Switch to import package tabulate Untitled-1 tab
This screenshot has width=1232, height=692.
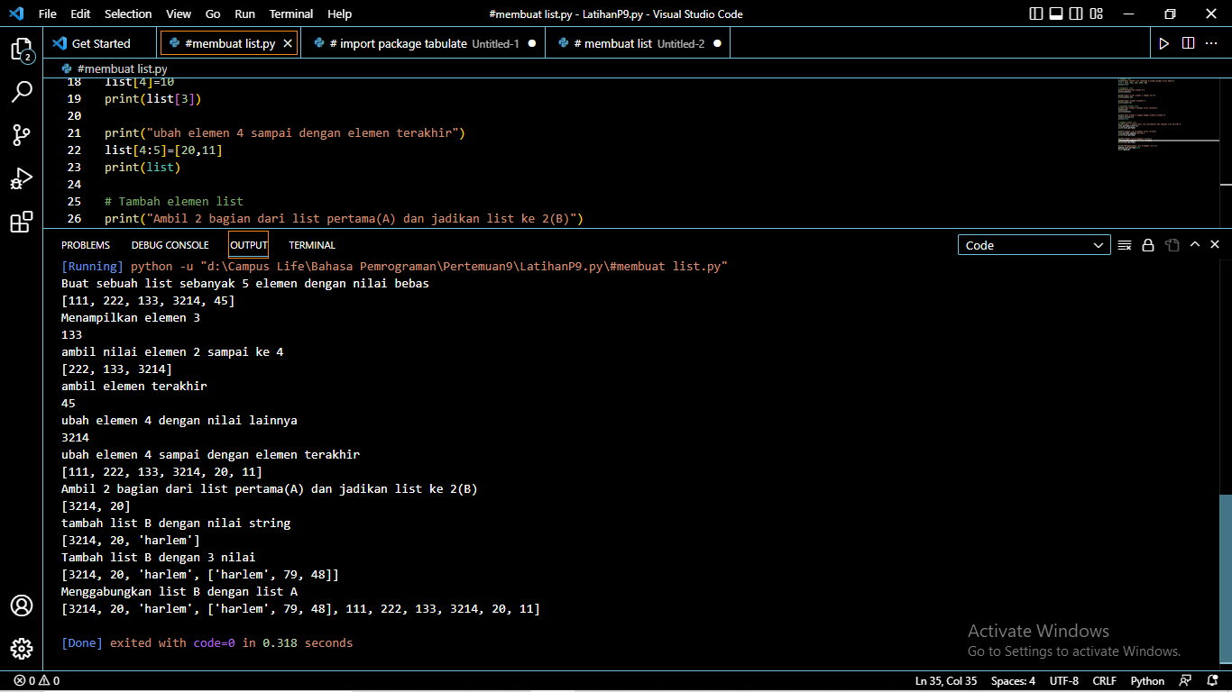click(423, 43)
